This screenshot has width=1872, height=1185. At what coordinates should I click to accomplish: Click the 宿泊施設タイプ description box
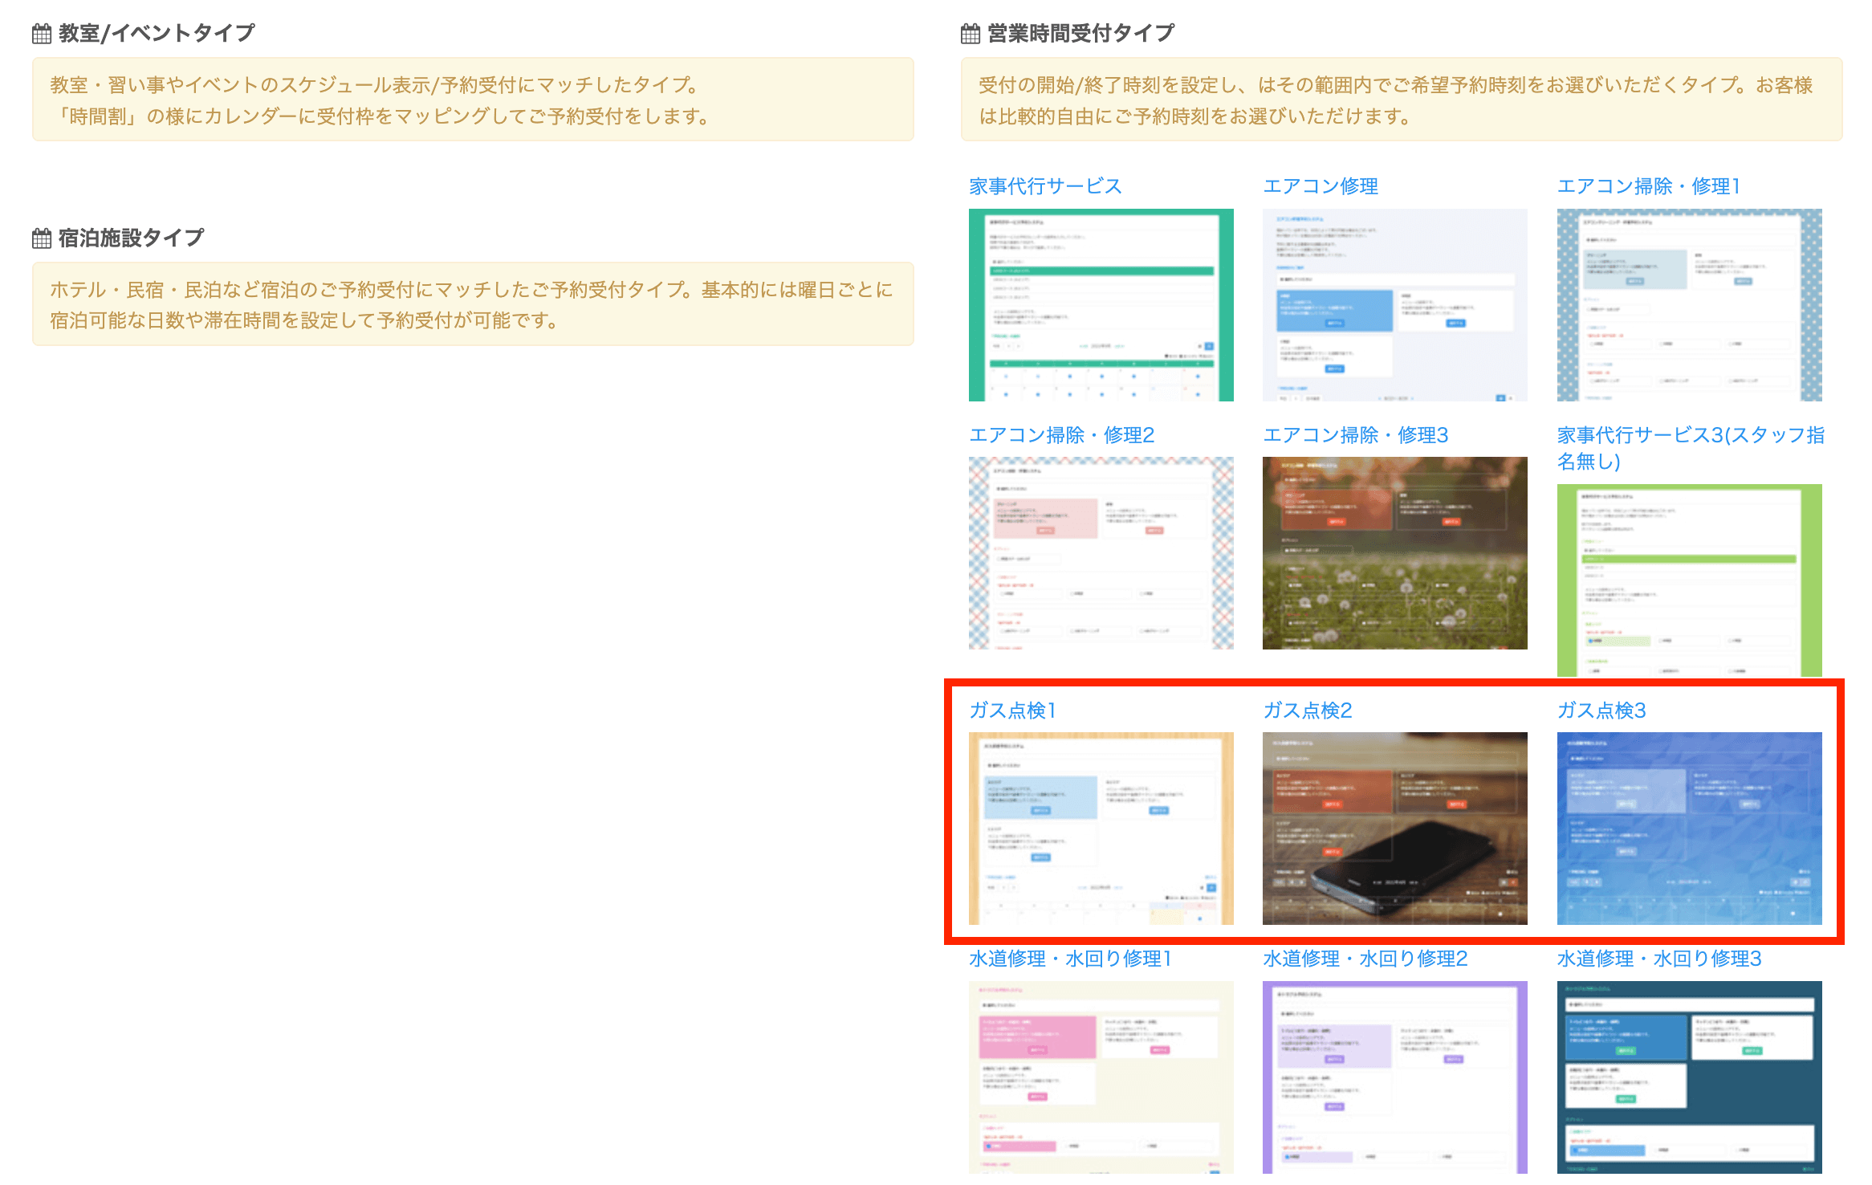pos(472,304)
